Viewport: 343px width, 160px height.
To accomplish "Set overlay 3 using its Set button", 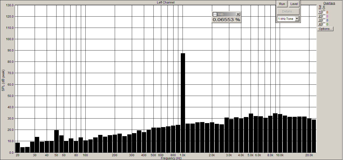I will [x=320, y=20].
